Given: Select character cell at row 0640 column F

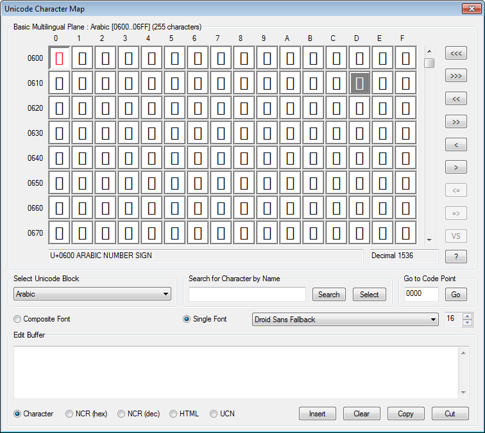Looking at the screenshot, I should [405, 158].
